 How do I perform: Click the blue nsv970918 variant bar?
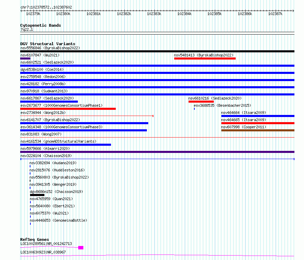coord(157,94)
